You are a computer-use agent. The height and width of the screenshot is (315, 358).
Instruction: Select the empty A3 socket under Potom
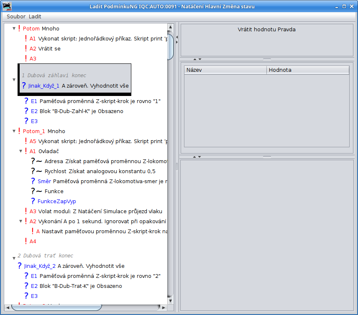pos(31,59)
